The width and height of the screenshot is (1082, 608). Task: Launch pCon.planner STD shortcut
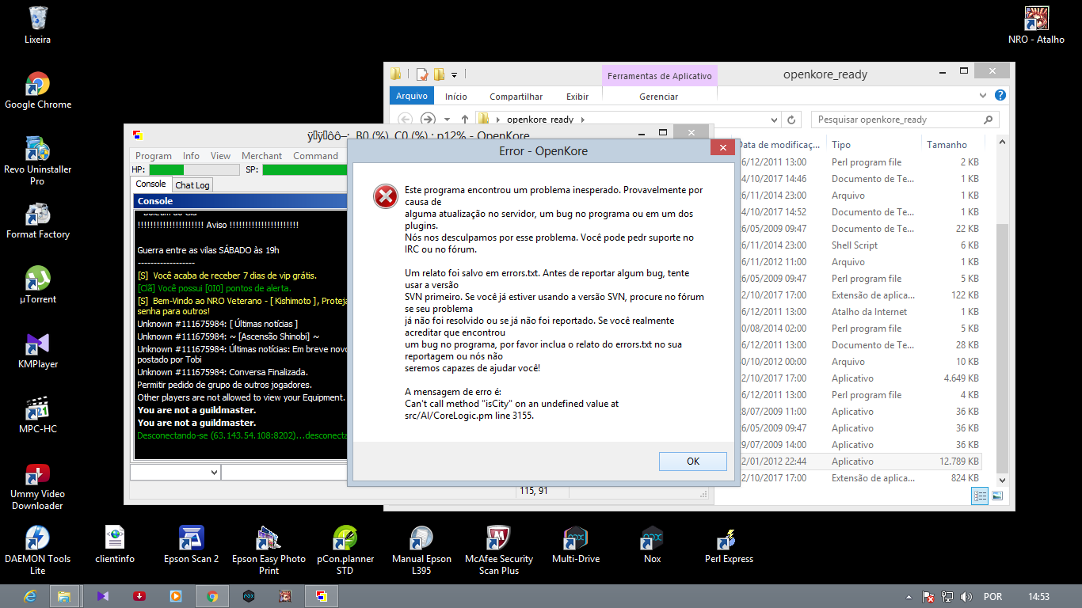click(345, 550)
